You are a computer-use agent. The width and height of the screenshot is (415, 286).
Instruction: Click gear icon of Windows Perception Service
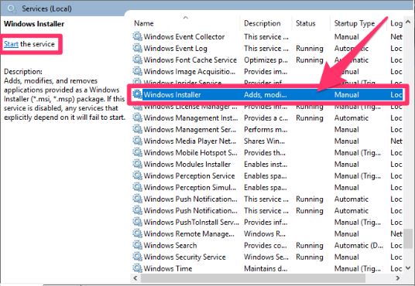pyautogui.click(x=137, y=175)
